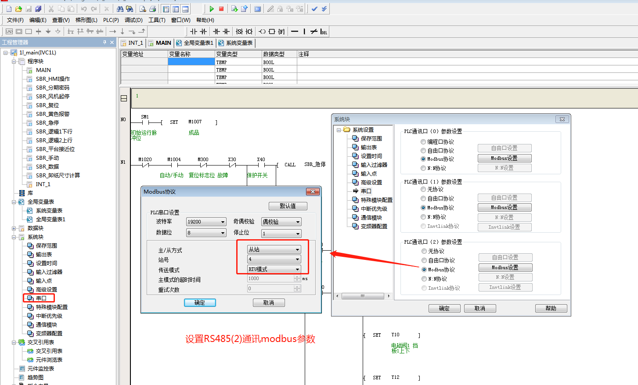
Task: Select 中断优先级 in 系统块 dialog tree
Action: click(x=374, y=209)
